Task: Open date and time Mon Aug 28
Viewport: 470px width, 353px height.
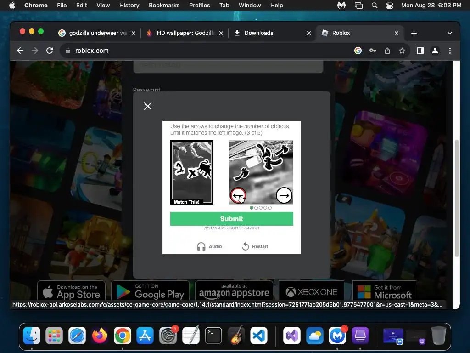Action: 431,6
